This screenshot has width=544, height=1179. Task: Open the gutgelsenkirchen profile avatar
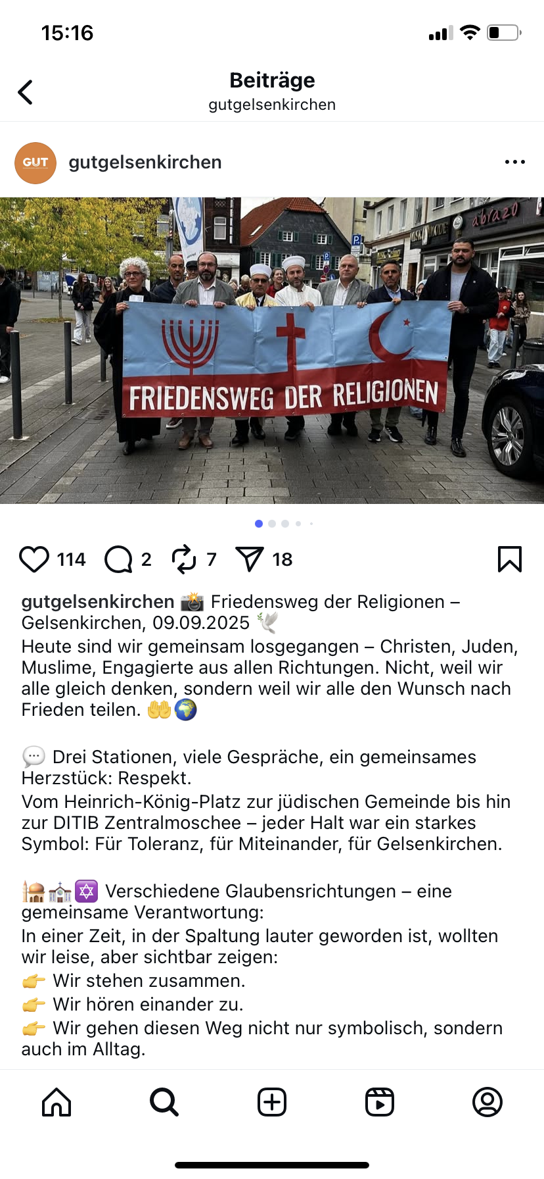tap(35, 163)
